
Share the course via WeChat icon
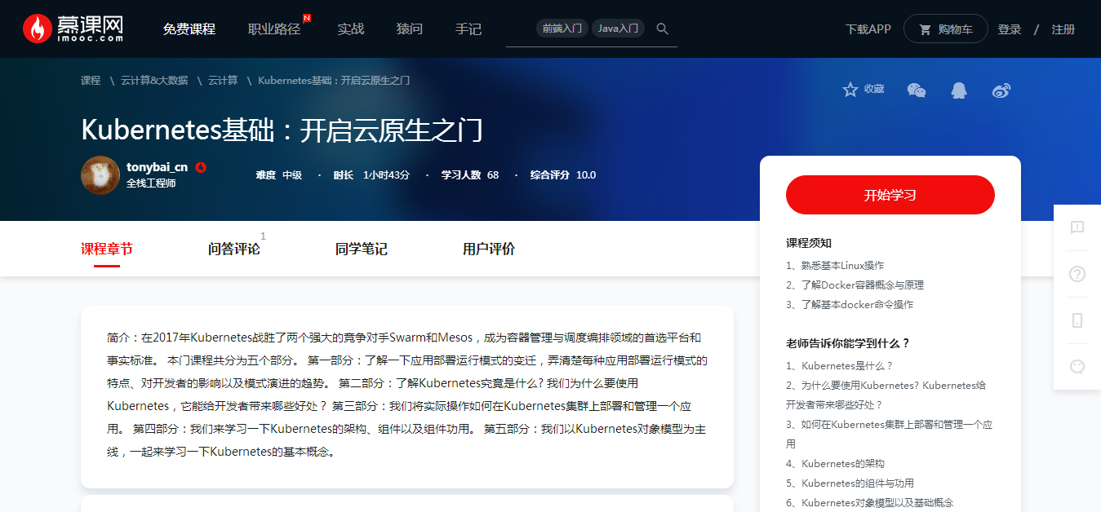tap(917, 90)
